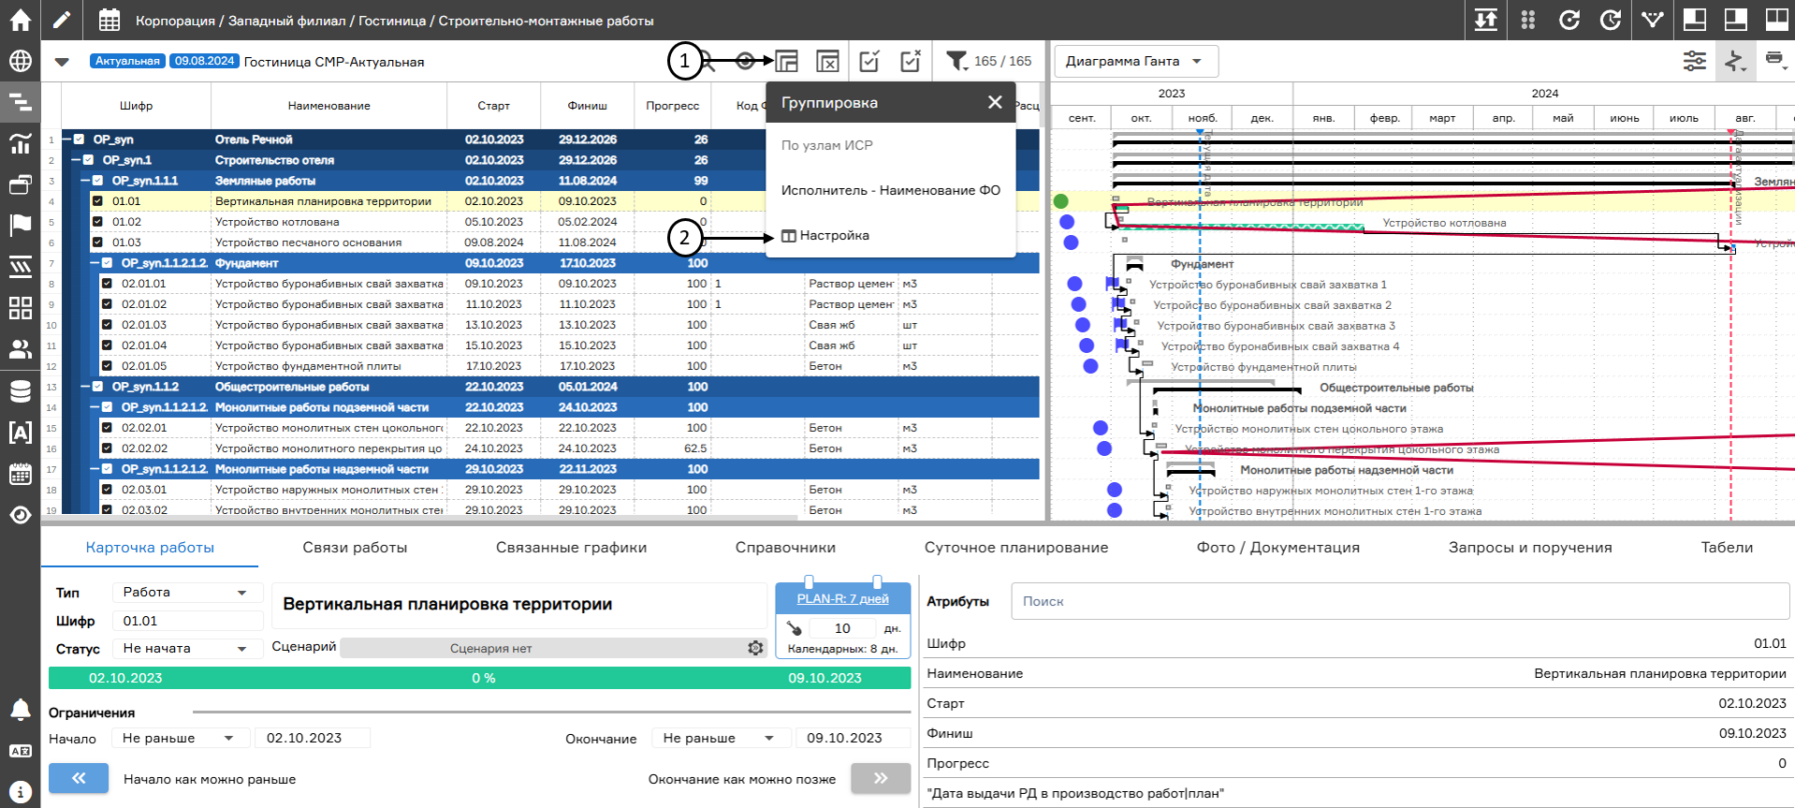This screenshot has width=1795, height=808.
Task: Collapse OP_syn.1.1.1 Земляные работы node
Action: click(x=85, y=181)
